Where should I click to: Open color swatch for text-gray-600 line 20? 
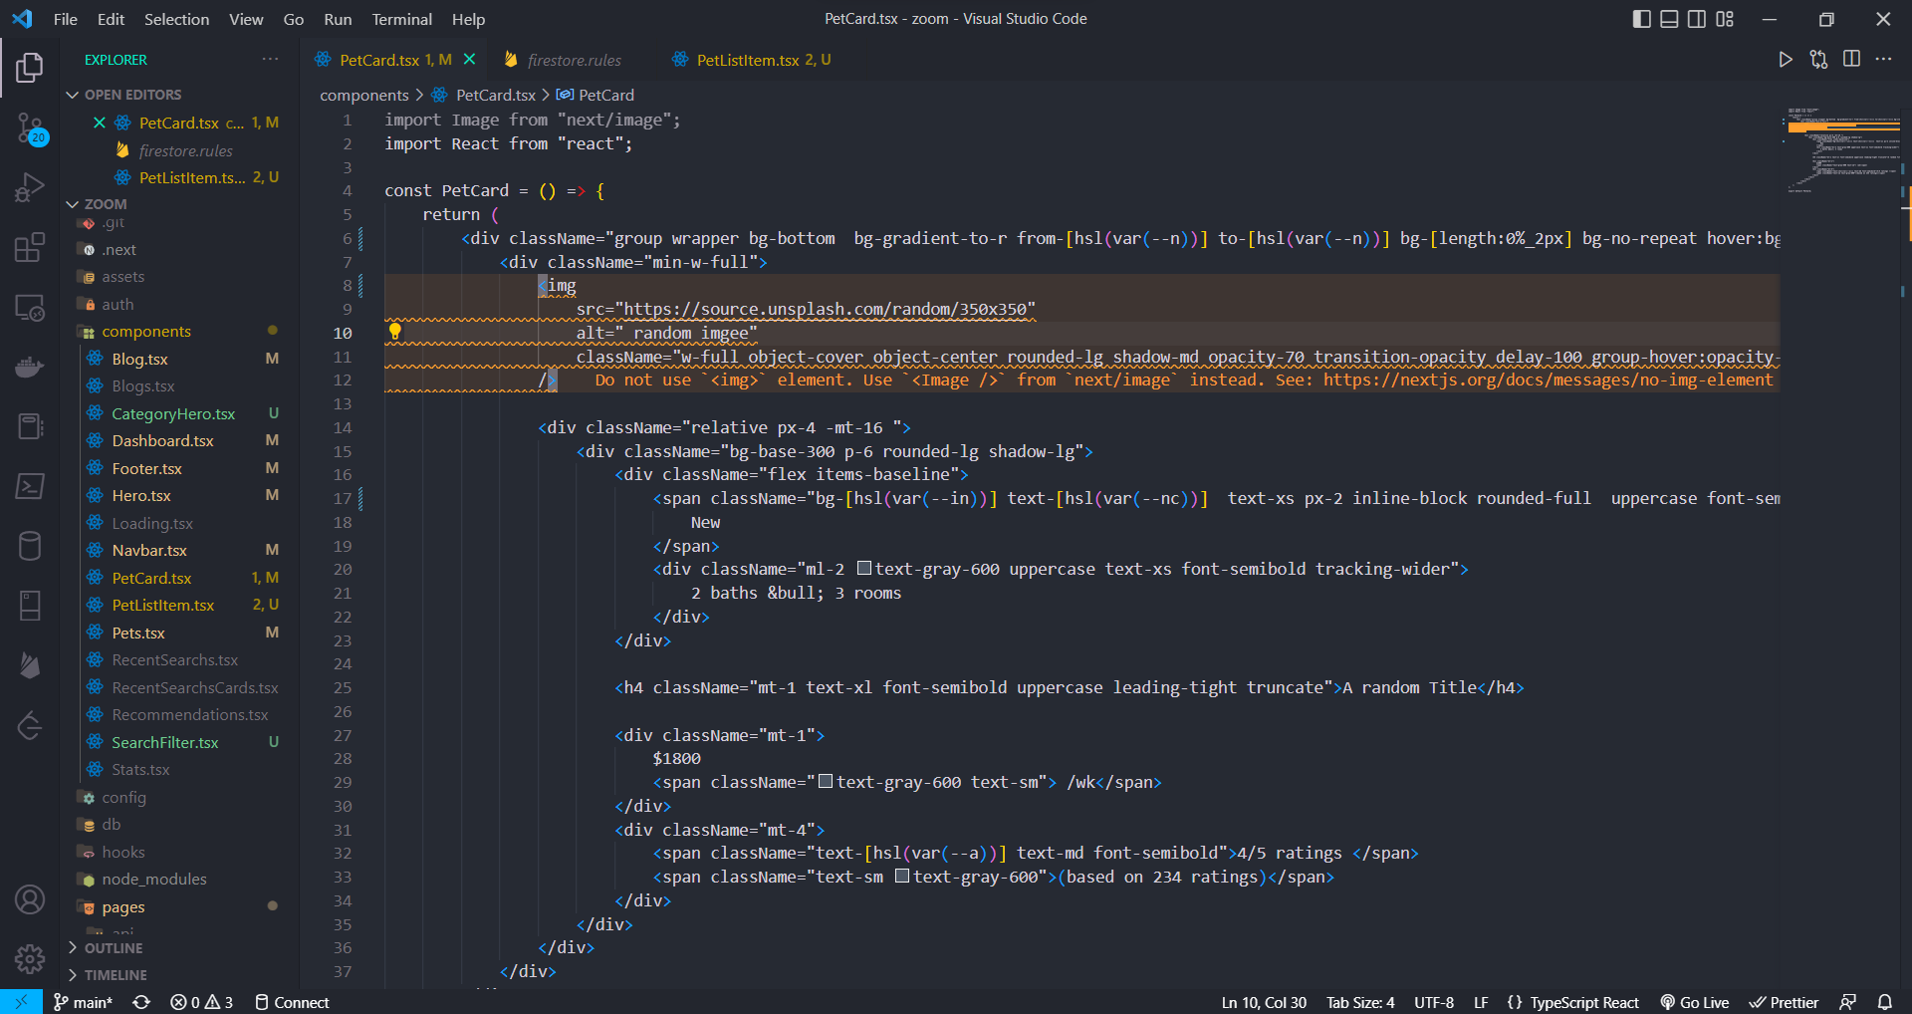point(864,568)
